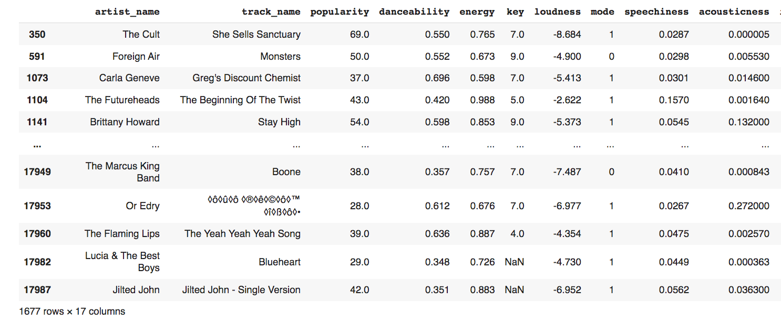
Task: Select the speechiness column header
Action: coord(656,12)
